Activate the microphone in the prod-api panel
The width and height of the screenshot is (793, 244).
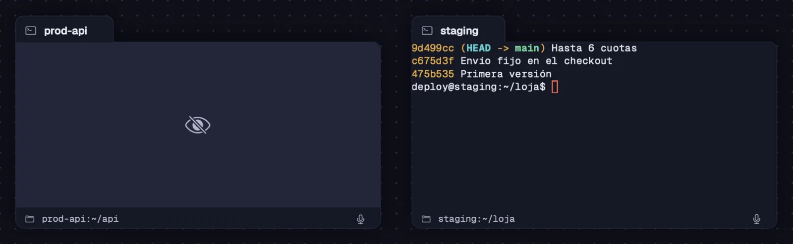click(x=360, y=219)
